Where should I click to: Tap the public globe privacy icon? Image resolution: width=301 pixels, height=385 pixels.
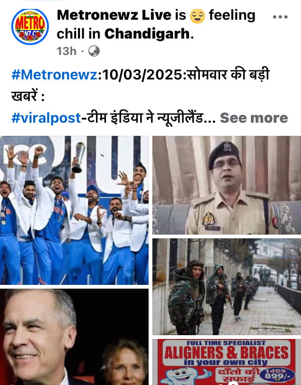(x=94, y=51)
